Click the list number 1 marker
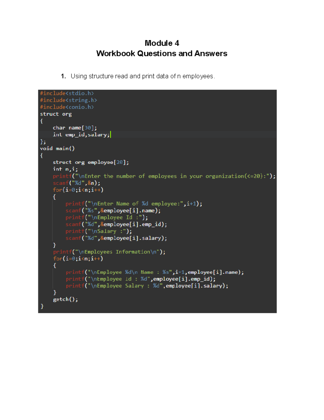 [x=63, y=76]
